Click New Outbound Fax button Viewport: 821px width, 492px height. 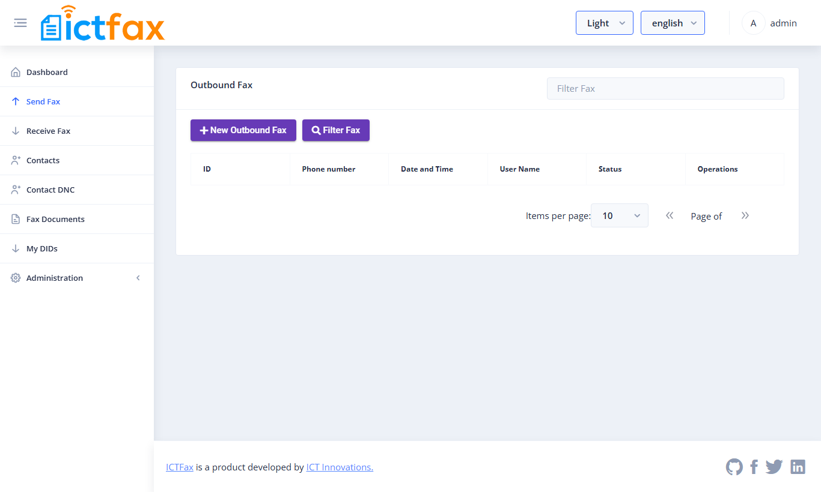[x=243, y=130]
